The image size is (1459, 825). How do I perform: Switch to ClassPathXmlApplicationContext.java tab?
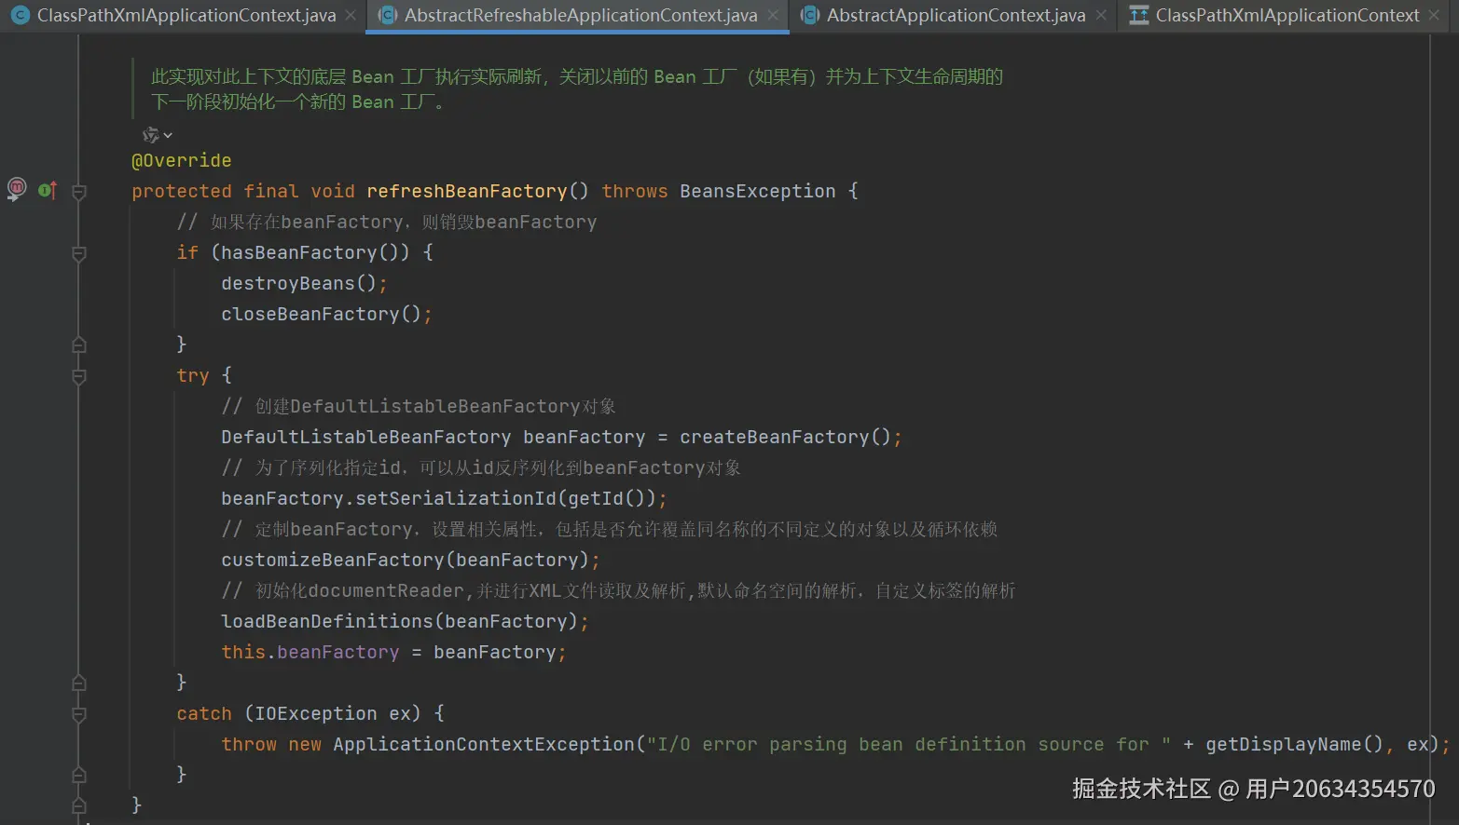186,15
